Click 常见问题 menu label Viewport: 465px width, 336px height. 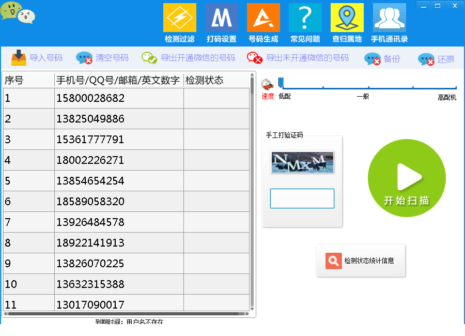pos(305,39)
